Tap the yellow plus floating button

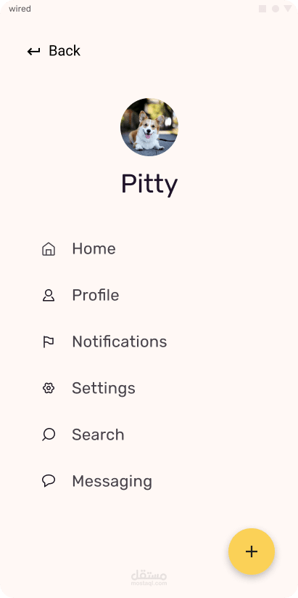tap(252, 551)
